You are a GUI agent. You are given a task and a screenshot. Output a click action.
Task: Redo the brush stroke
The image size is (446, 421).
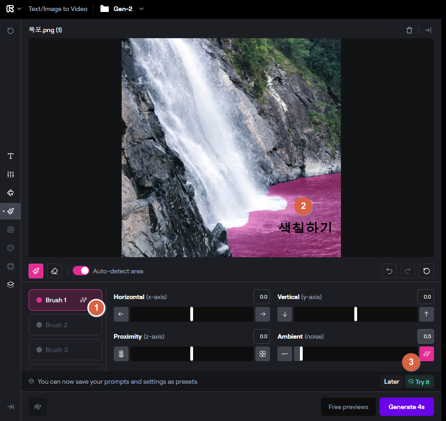click(x=408, y=271)
